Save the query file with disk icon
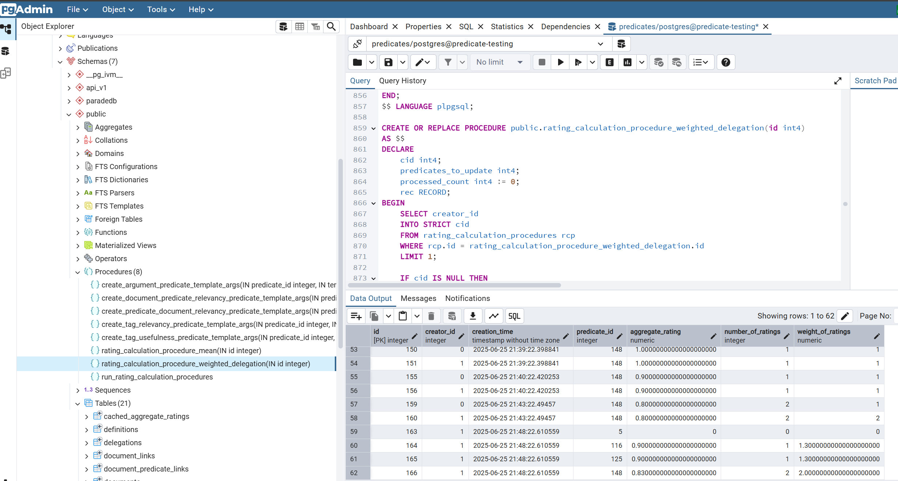The image size is (898, 481). tap(388, 62)
